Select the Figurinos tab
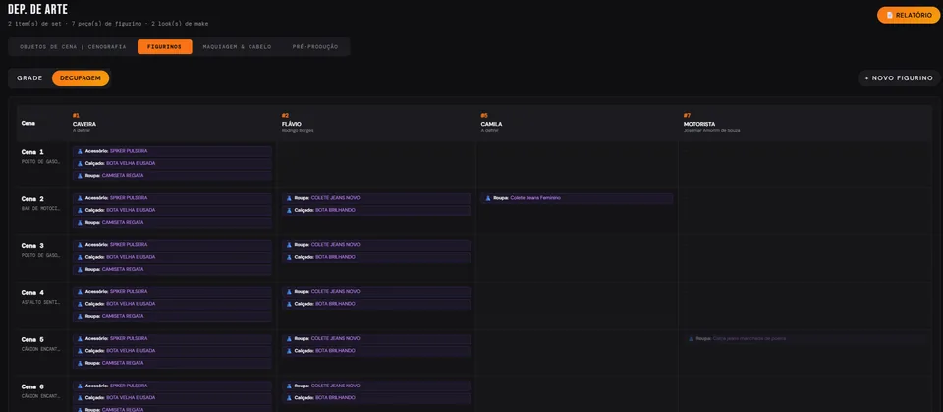Viewport: 943px width, 412px height. coord(165,47)
